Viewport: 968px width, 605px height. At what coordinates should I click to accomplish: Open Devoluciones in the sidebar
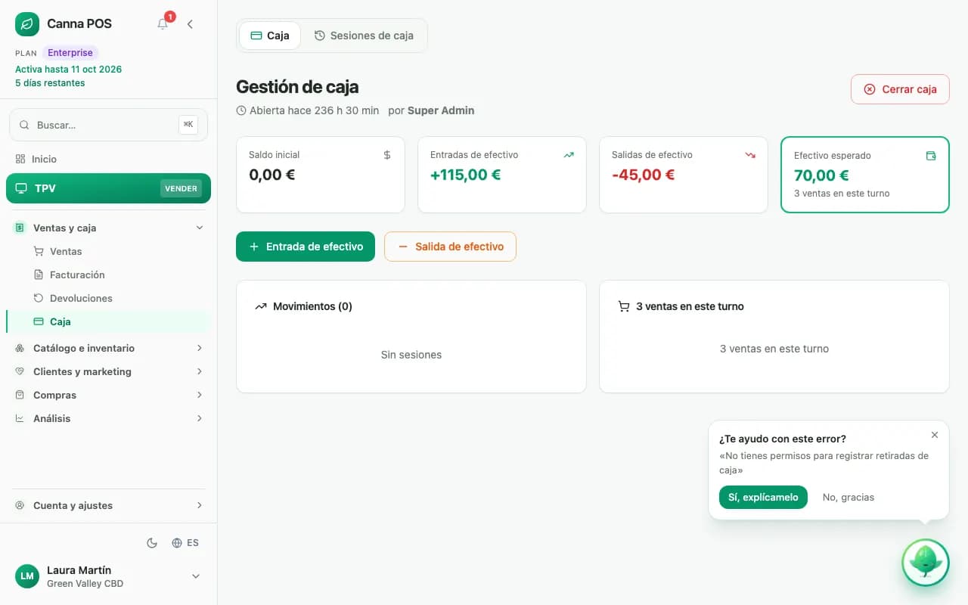pos(120,298)
